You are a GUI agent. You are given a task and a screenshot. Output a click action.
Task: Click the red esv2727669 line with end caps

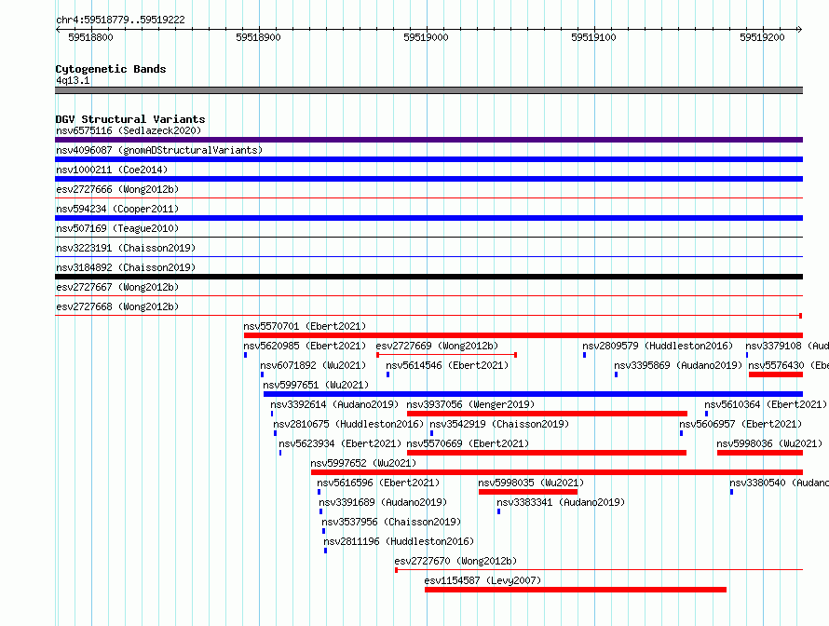pyautogui.click(x=446, y=355)
